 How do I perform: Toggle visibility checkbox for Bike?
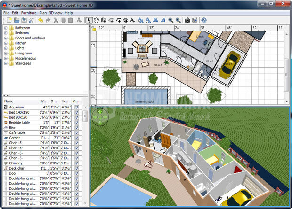[x=77, y=128]
